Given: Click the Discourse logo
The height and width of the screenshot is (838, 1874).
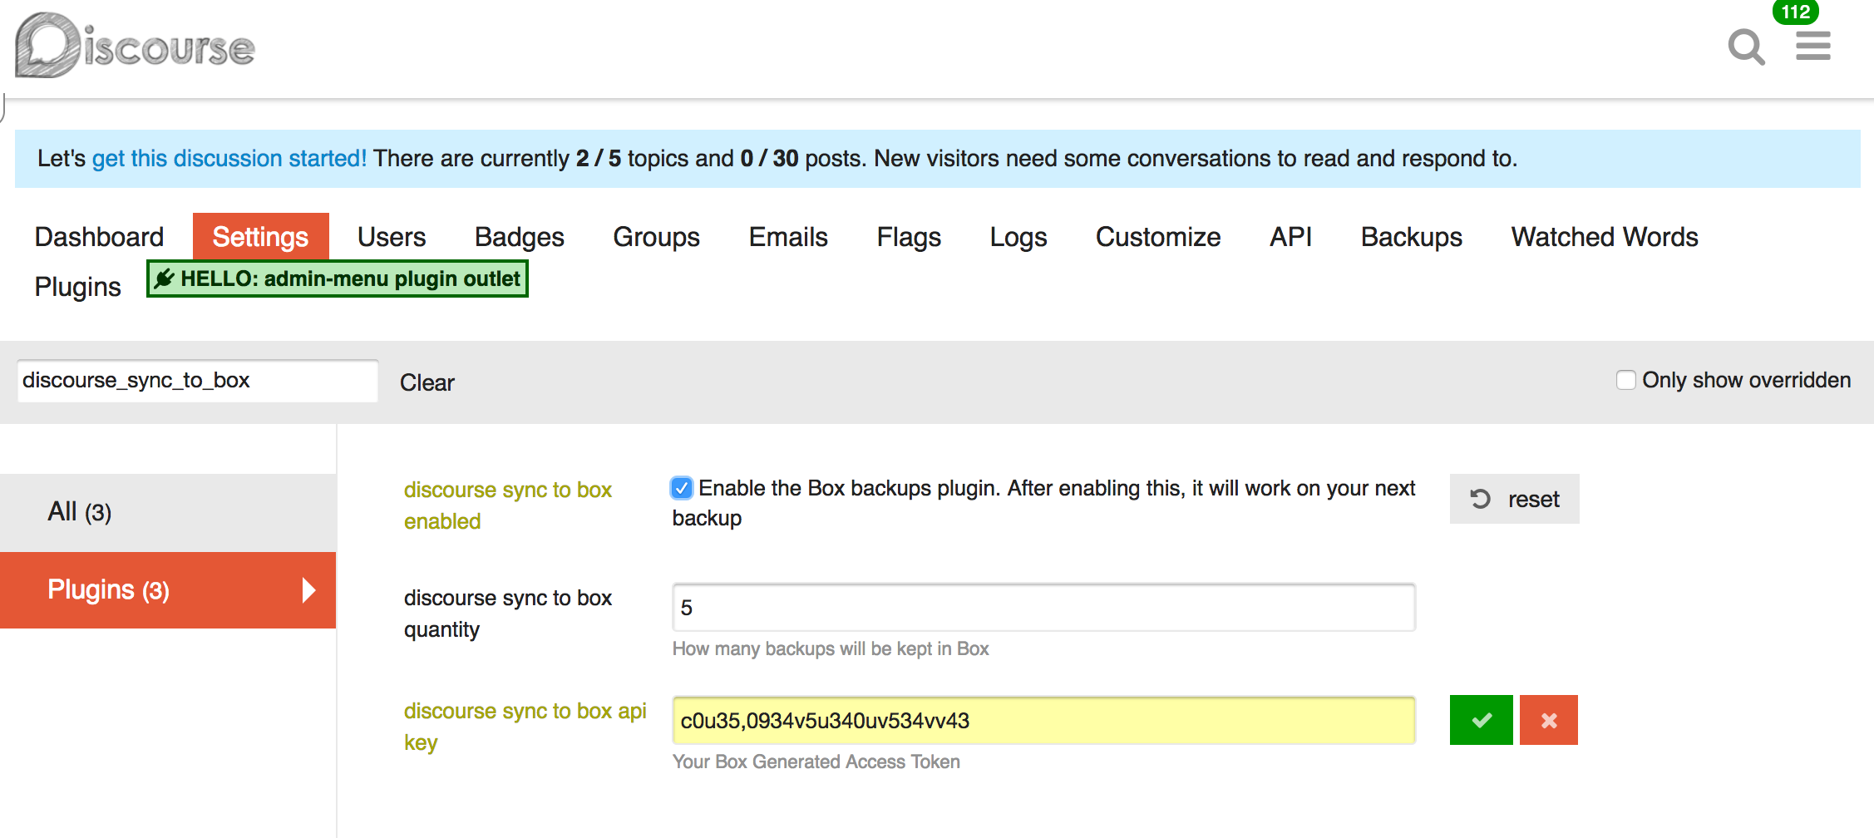Looking at the screenshot, I should pyautogui.click(x=135, y=46).
